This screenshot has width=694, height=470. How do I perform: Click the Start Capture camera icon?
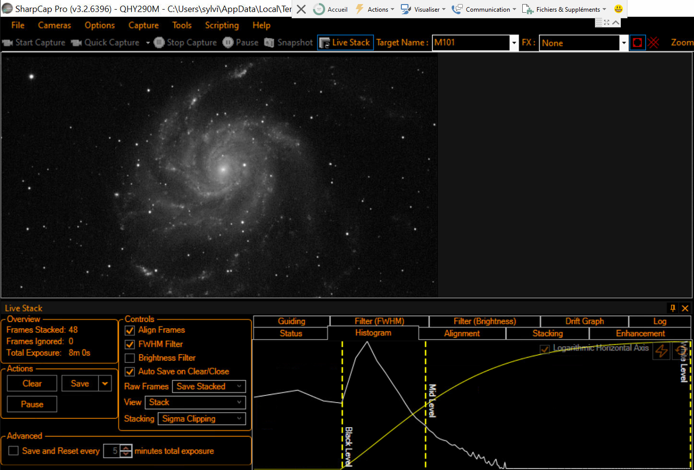coord(8,43)
